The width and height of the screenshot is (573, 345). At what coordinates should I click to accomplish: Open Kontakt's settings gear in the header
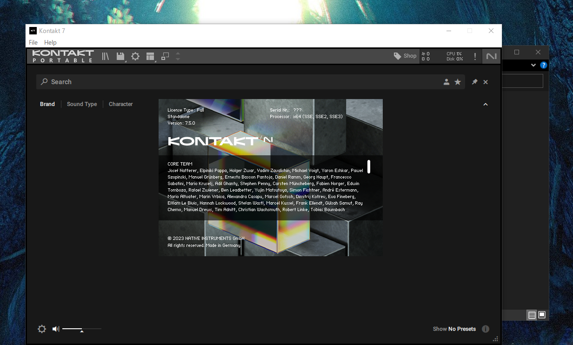click(135, 56)
